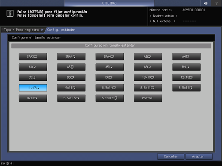Click the 'Configure el tamaño estándar' heading

pyautogui.click(x=36, y=38)
